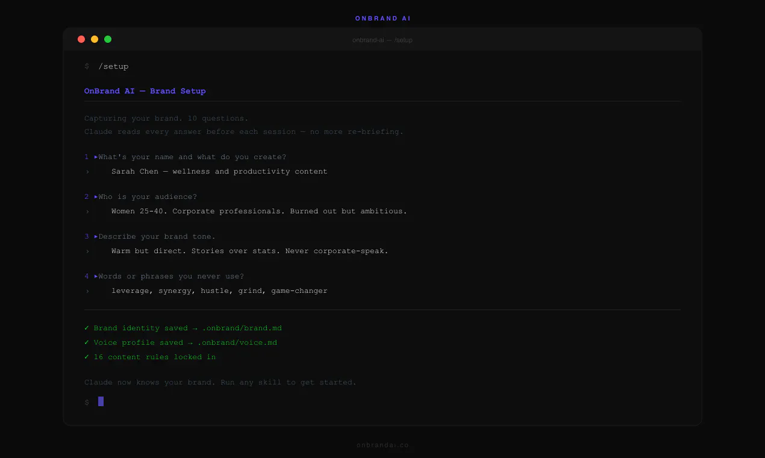The width and height of the screenshot is (765, 458).
Task: Click the triangle marker of question 3
Action: pos(96,236)
